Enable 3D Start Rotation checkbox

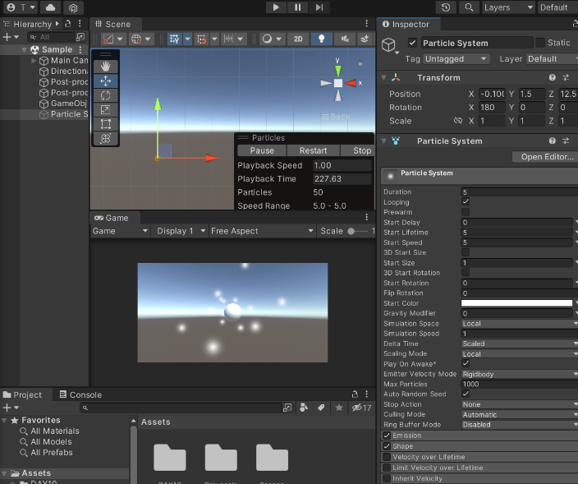[466, 272]
